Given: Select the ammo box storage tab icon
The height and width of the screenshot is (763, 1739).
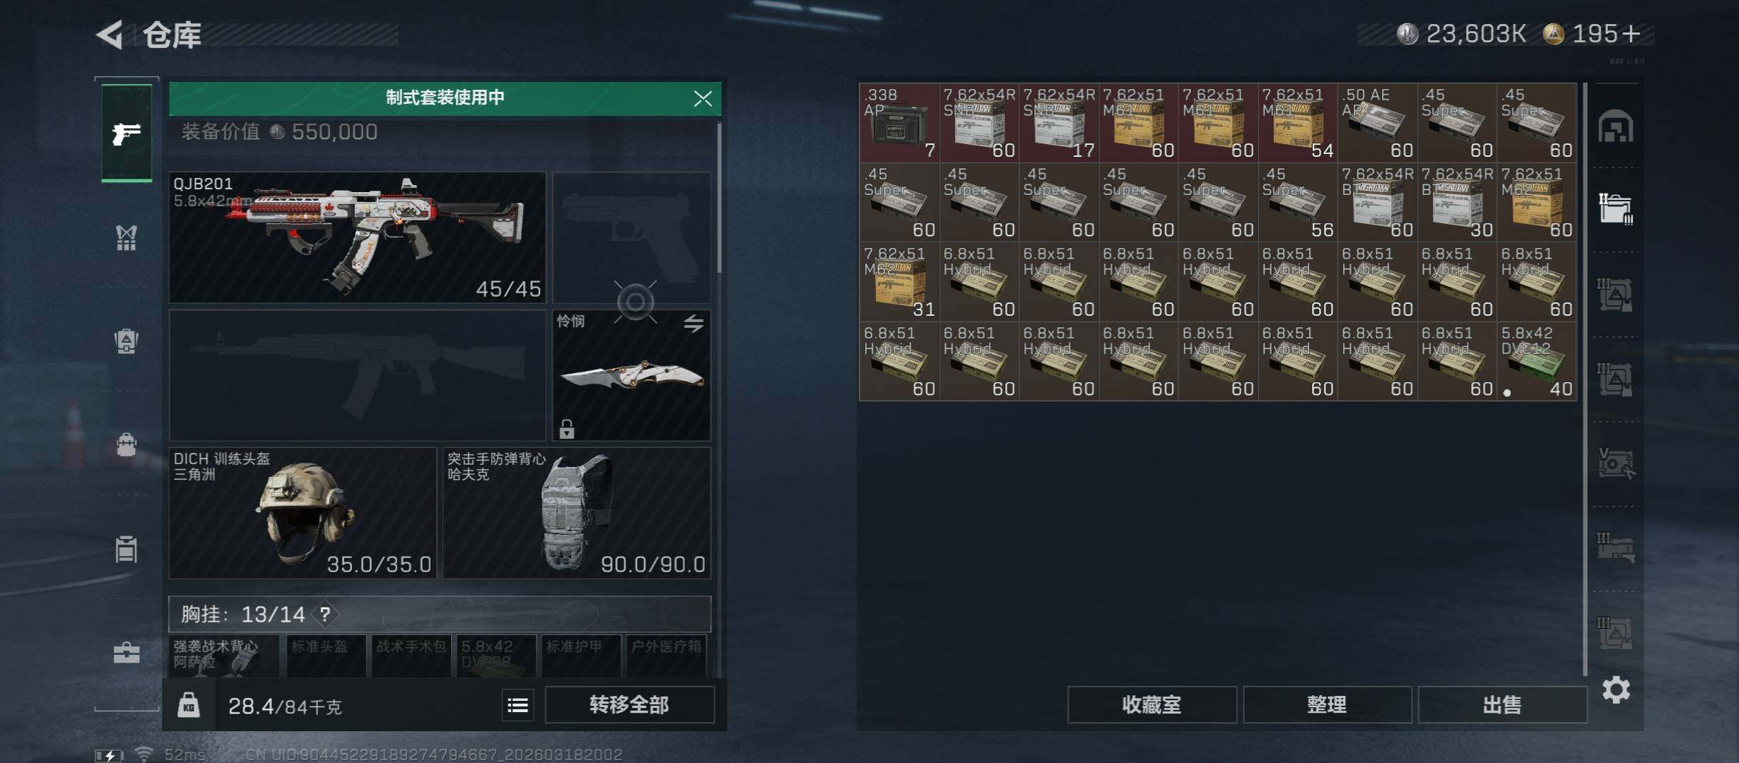Looking at the screenshot, I should (1616, 209).
